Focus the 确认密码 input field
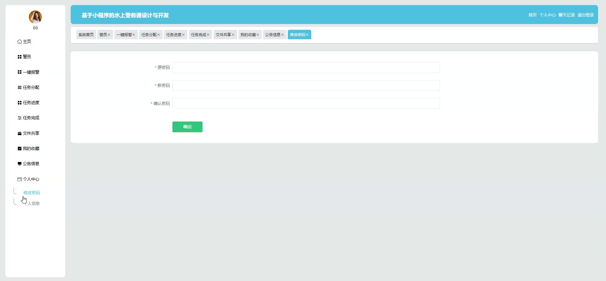This screenshot has width=606, height=281. click(306, 103)
